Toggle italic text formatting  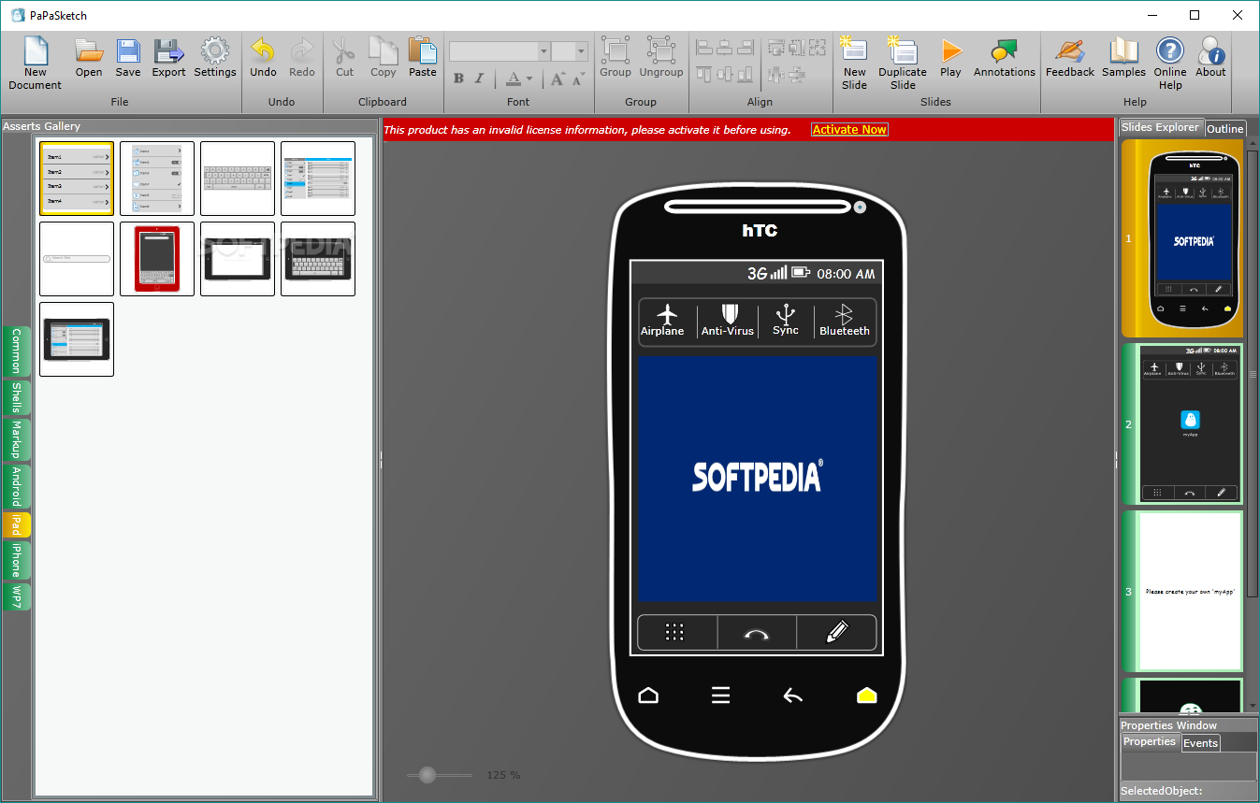tap(480, 79)
